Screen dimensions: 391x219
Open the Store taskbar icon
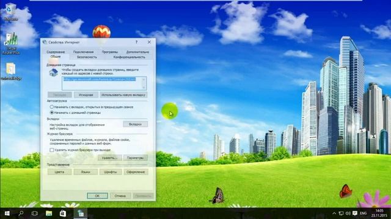click(62, 214)
